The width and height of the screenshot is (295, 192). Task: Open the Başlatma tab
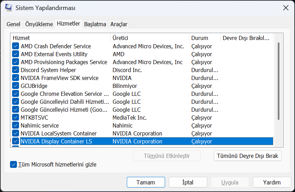tap(95, 24)
